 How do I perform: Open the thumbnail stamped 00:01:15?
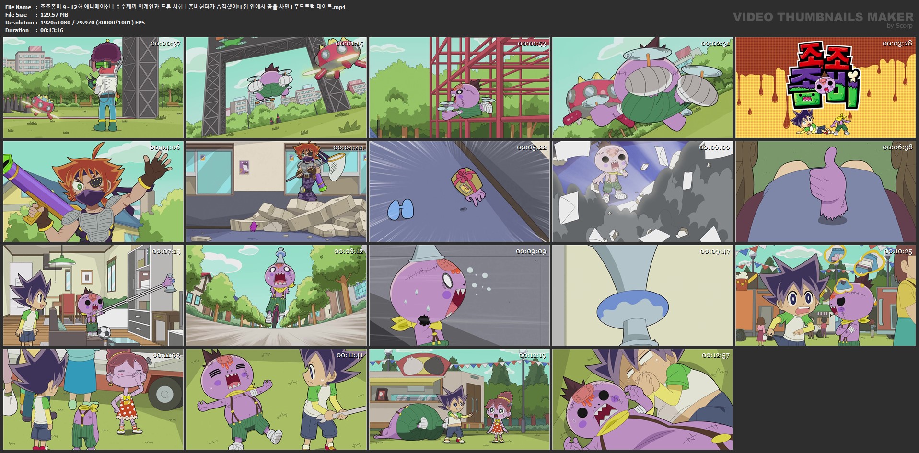pos(277,88)
